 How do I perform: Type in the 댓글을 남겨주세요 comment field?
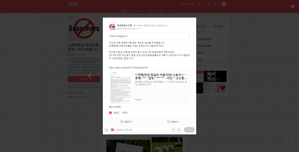tap(141, 130)
